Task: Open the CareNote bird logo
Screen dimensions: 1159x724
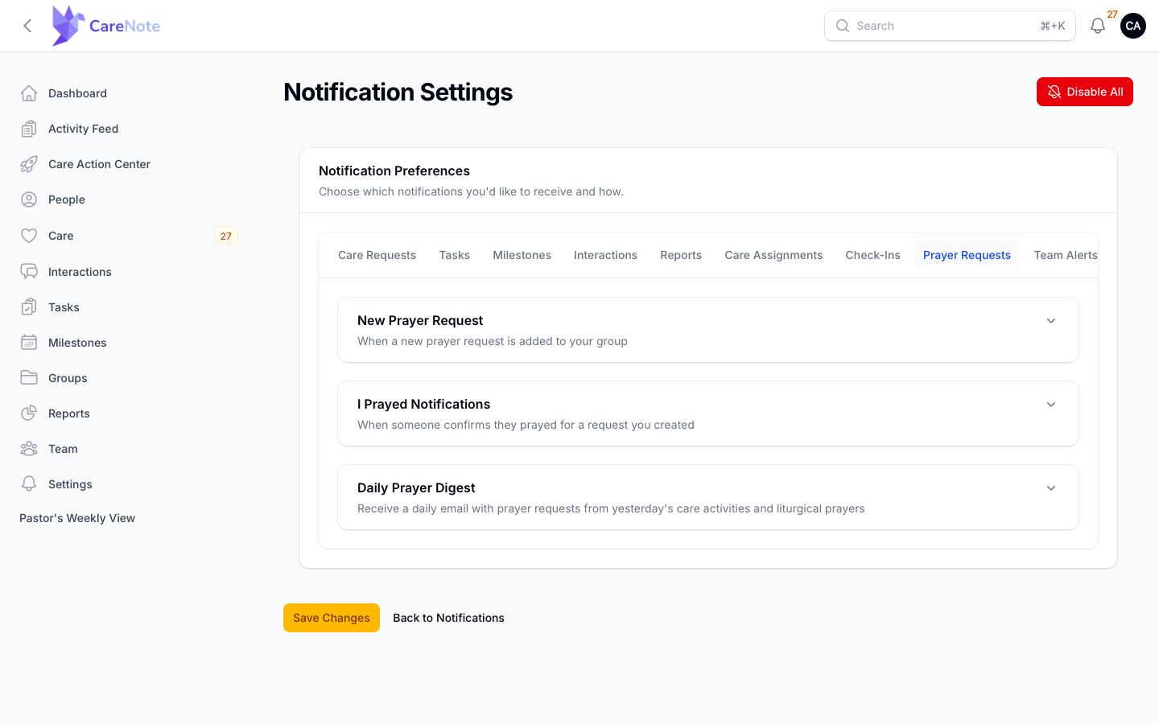Action: coord(68,26)
